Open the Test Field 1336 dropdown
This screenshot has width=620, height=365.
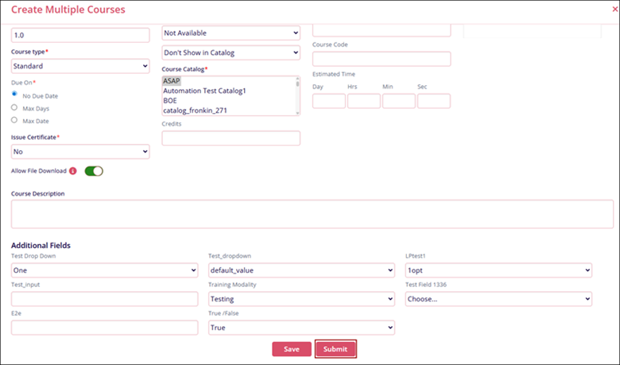click(498, 299)
